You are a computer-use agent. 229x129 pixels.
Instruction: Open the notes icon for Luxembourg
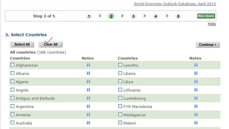196,98
